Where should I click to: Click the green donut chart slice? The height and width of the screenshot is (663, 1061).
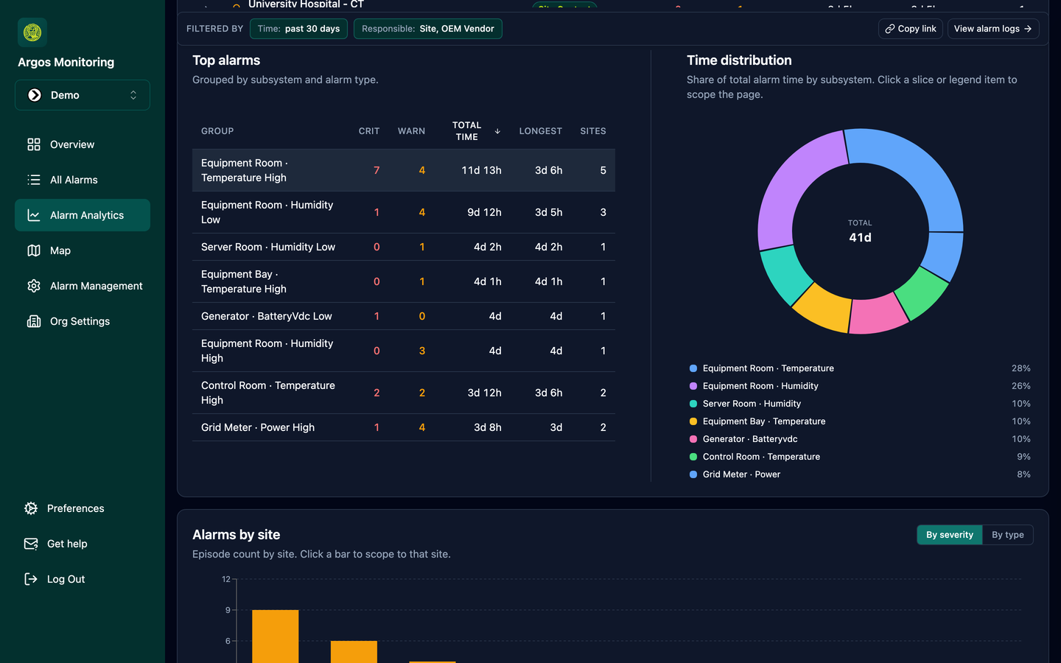coord(922,292)
